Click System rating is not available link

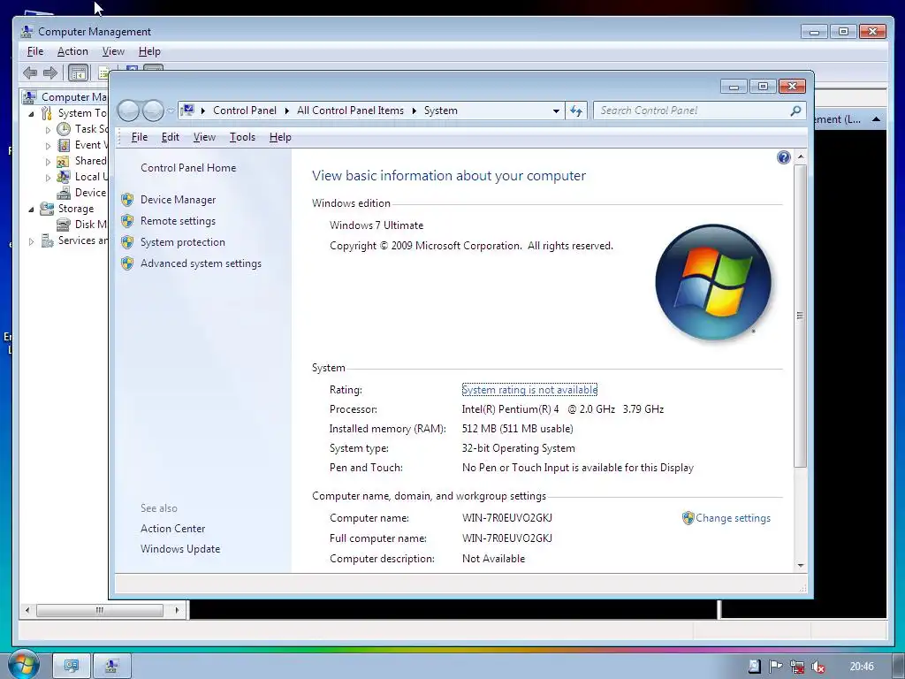pos(530,390)
